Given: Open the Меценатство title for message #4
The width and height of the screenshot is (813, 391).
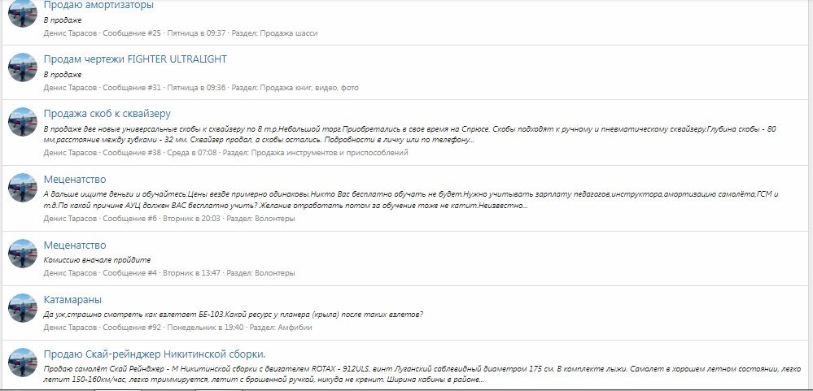Looking at the screenshot, I should pyautogui.click(x=74, y=245).
